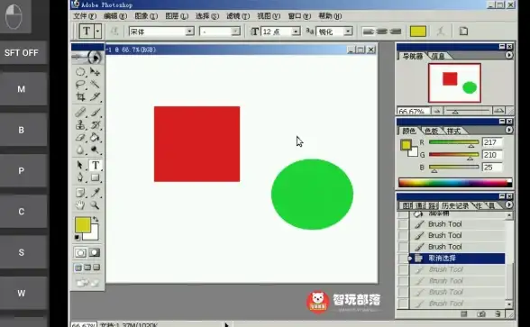The image size is (530, 327).
Task: Select the Brush tool in toolbox
Action: point(95,112)
